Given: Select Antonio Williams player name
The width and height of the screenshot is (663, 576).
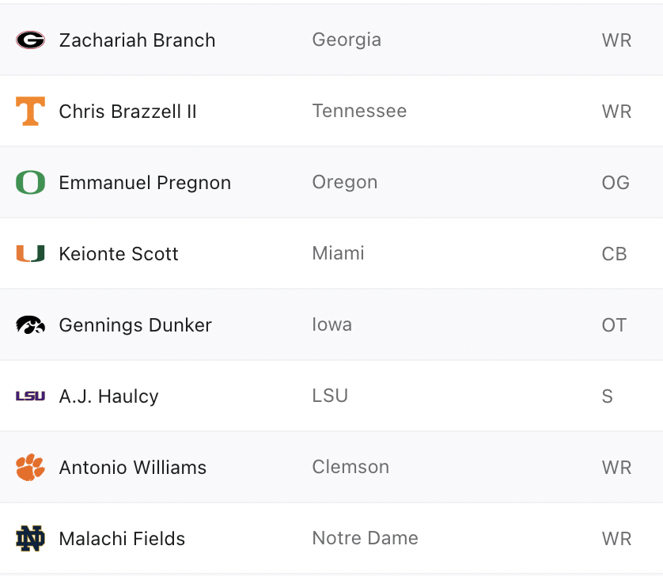Looking at the screenshot, I should (132, 468).
